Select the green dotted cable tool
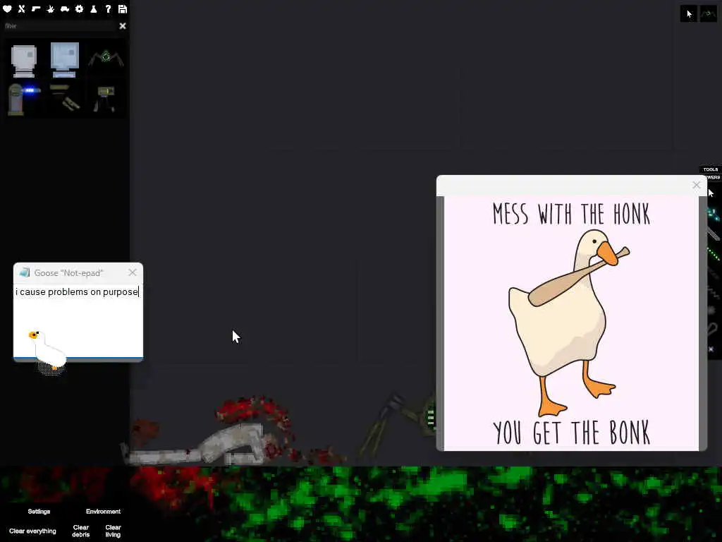Image resolution: width=722 pixels, height=542 pixels. [x=714, y=253]
